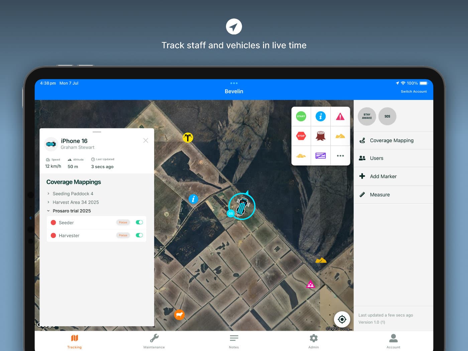Tap the orange livestock marker on map
The image size is (468, 351).
(x=180, y=315)
